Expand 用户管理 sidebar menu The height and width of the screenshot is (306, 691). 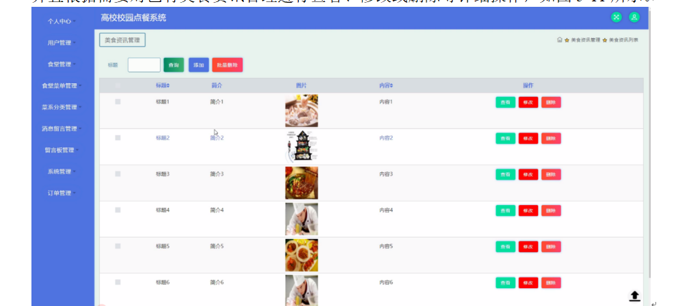[x=62, y=43]
